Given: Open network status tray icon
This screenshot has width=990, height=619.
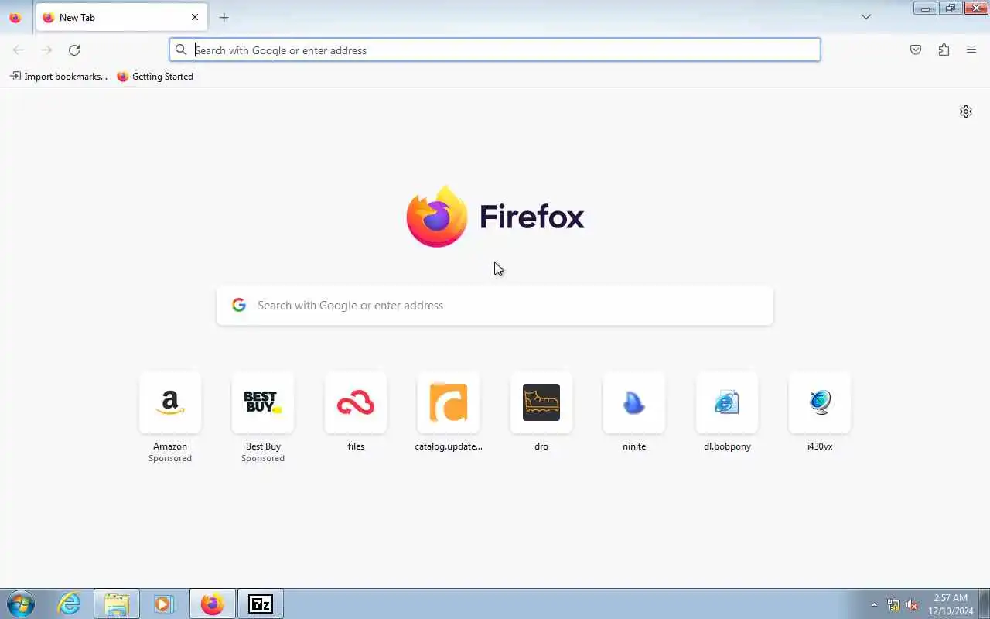Looking at the screenshot, I should click(893, 604).
